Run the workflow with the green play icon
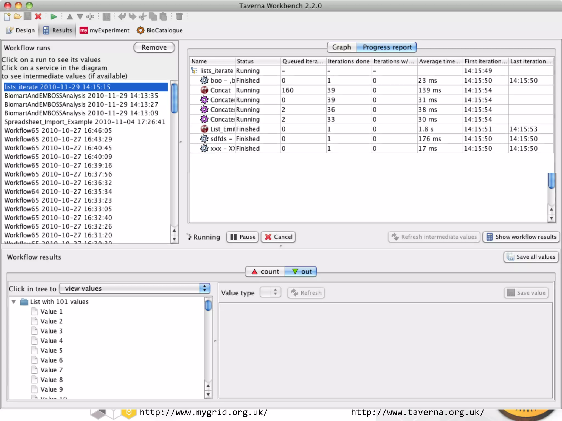This screenshot has height=421, width=562. coord(54,17)
